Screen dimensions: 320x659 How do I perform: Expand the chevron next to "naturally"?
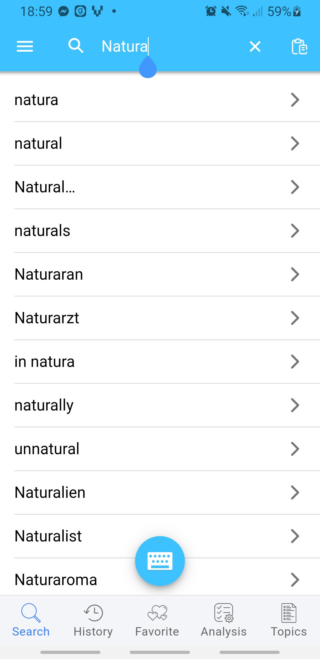[x=295, y=405]
